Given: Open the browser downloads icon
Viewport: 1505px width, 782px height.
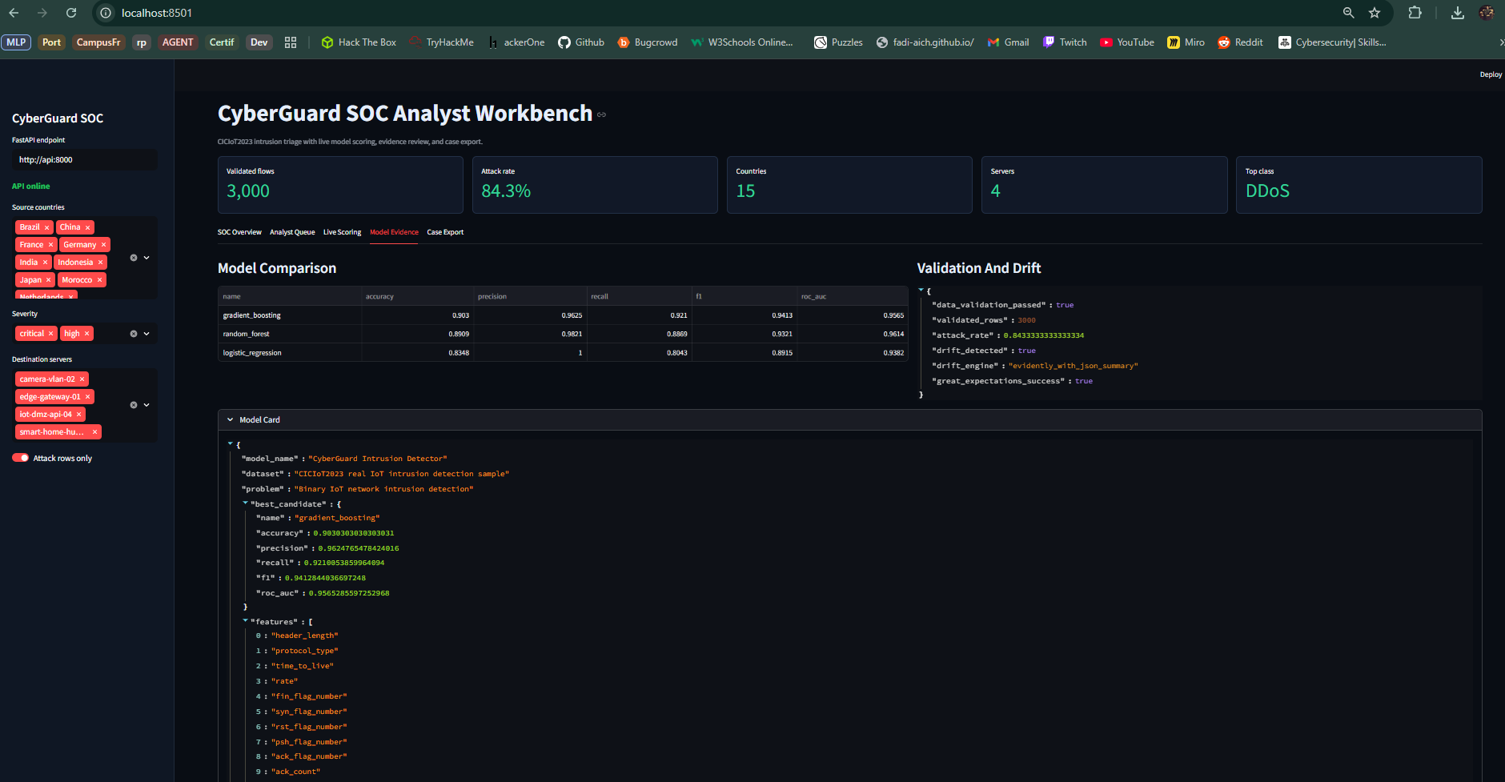Looking at the screenshot, I should click(1458, 13).
